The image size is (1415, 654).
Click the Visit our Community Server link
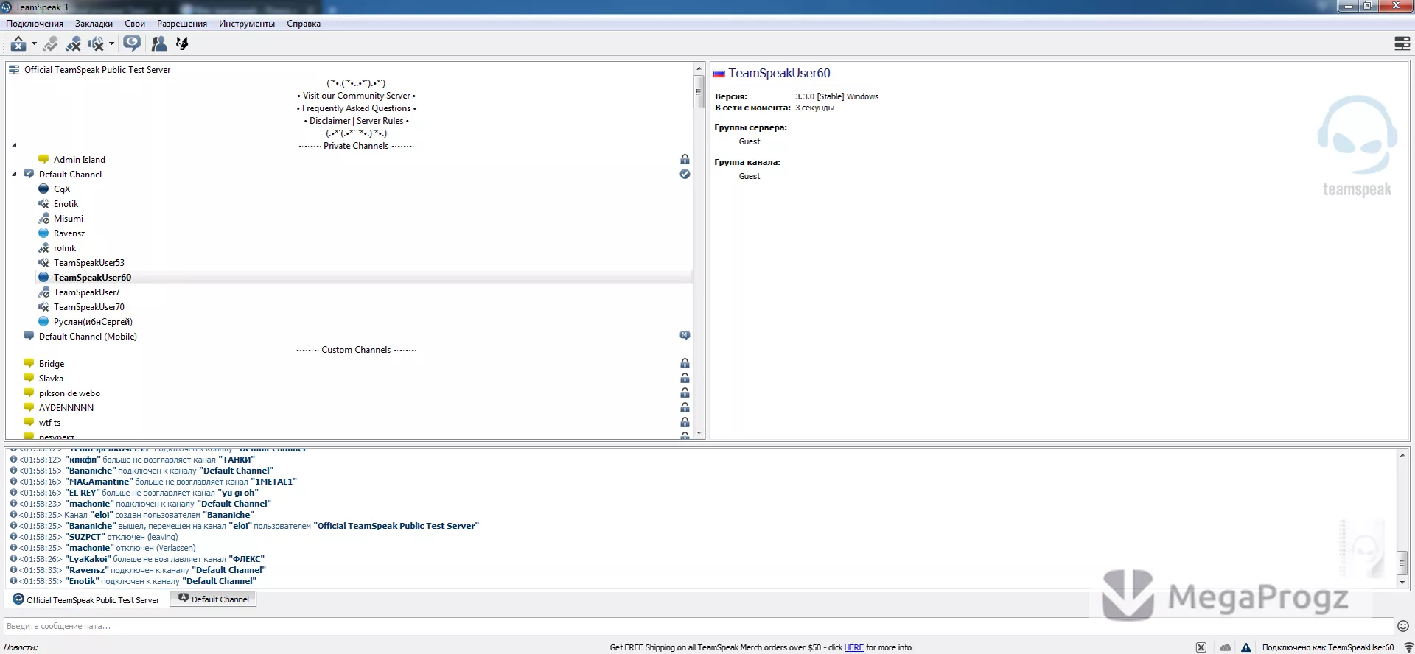pos(357,96)
